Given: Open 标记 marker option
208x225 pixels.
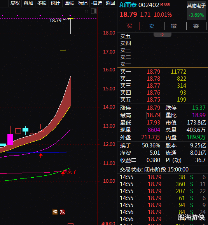Looking at the screenshot, I should (x=83, y=3).
